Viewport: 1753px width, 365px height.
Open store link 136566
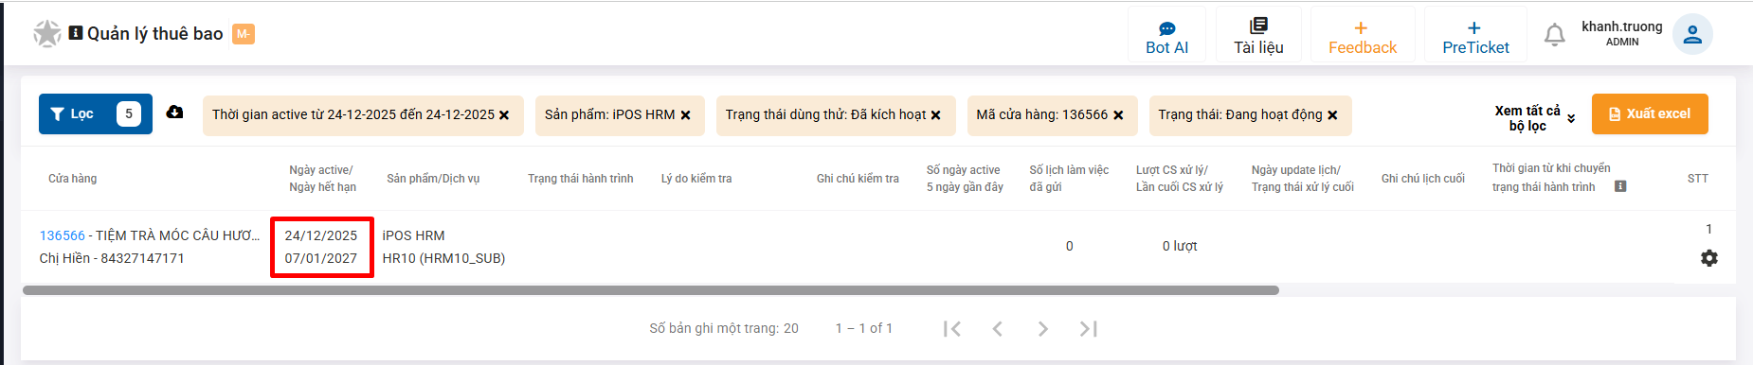[x=63, y=235]
